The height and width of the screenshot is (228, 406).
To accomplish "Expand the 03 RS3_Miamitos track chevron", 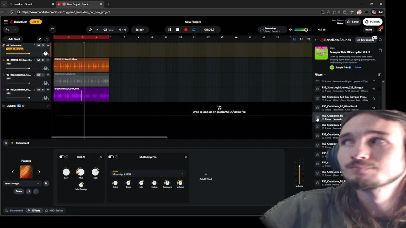I will click(x=48, y=75).
